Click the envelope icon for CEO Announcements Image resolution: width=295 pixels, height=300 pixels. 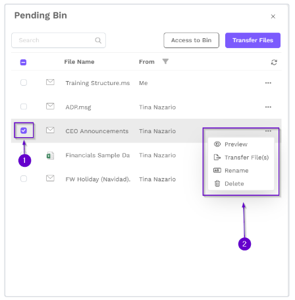[50, 131]
